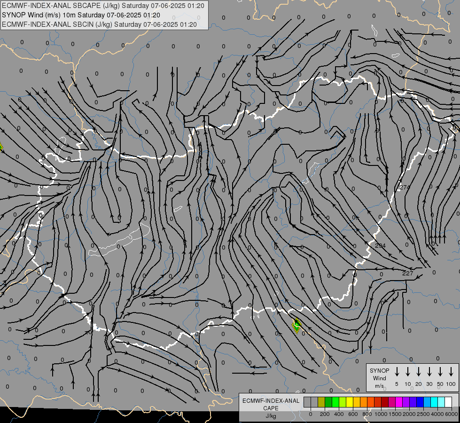The height and width of the screenshot is (423, 460).
Task: Click the 800 tick label on CAPE scale
Action: 367,414
